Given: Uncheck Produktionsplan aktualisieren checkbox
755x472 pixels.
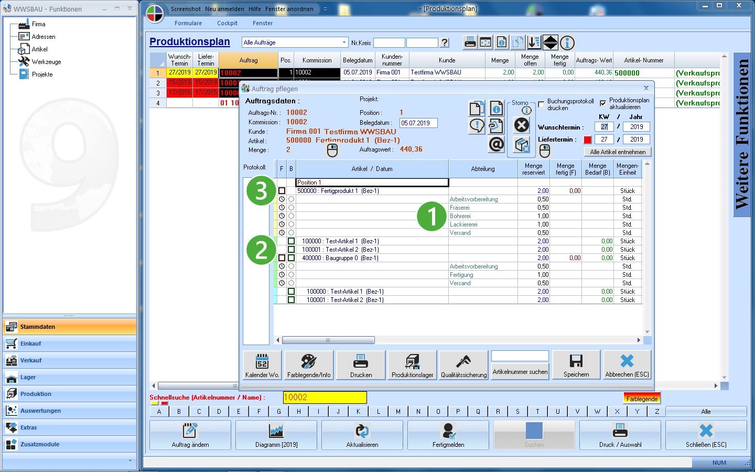Looking at the screenshot, I should click(x=603, y=103).
